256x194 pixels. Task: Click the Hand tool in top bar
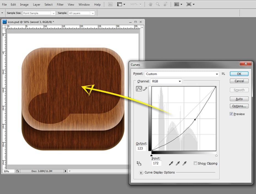click(x=150, y=4)
